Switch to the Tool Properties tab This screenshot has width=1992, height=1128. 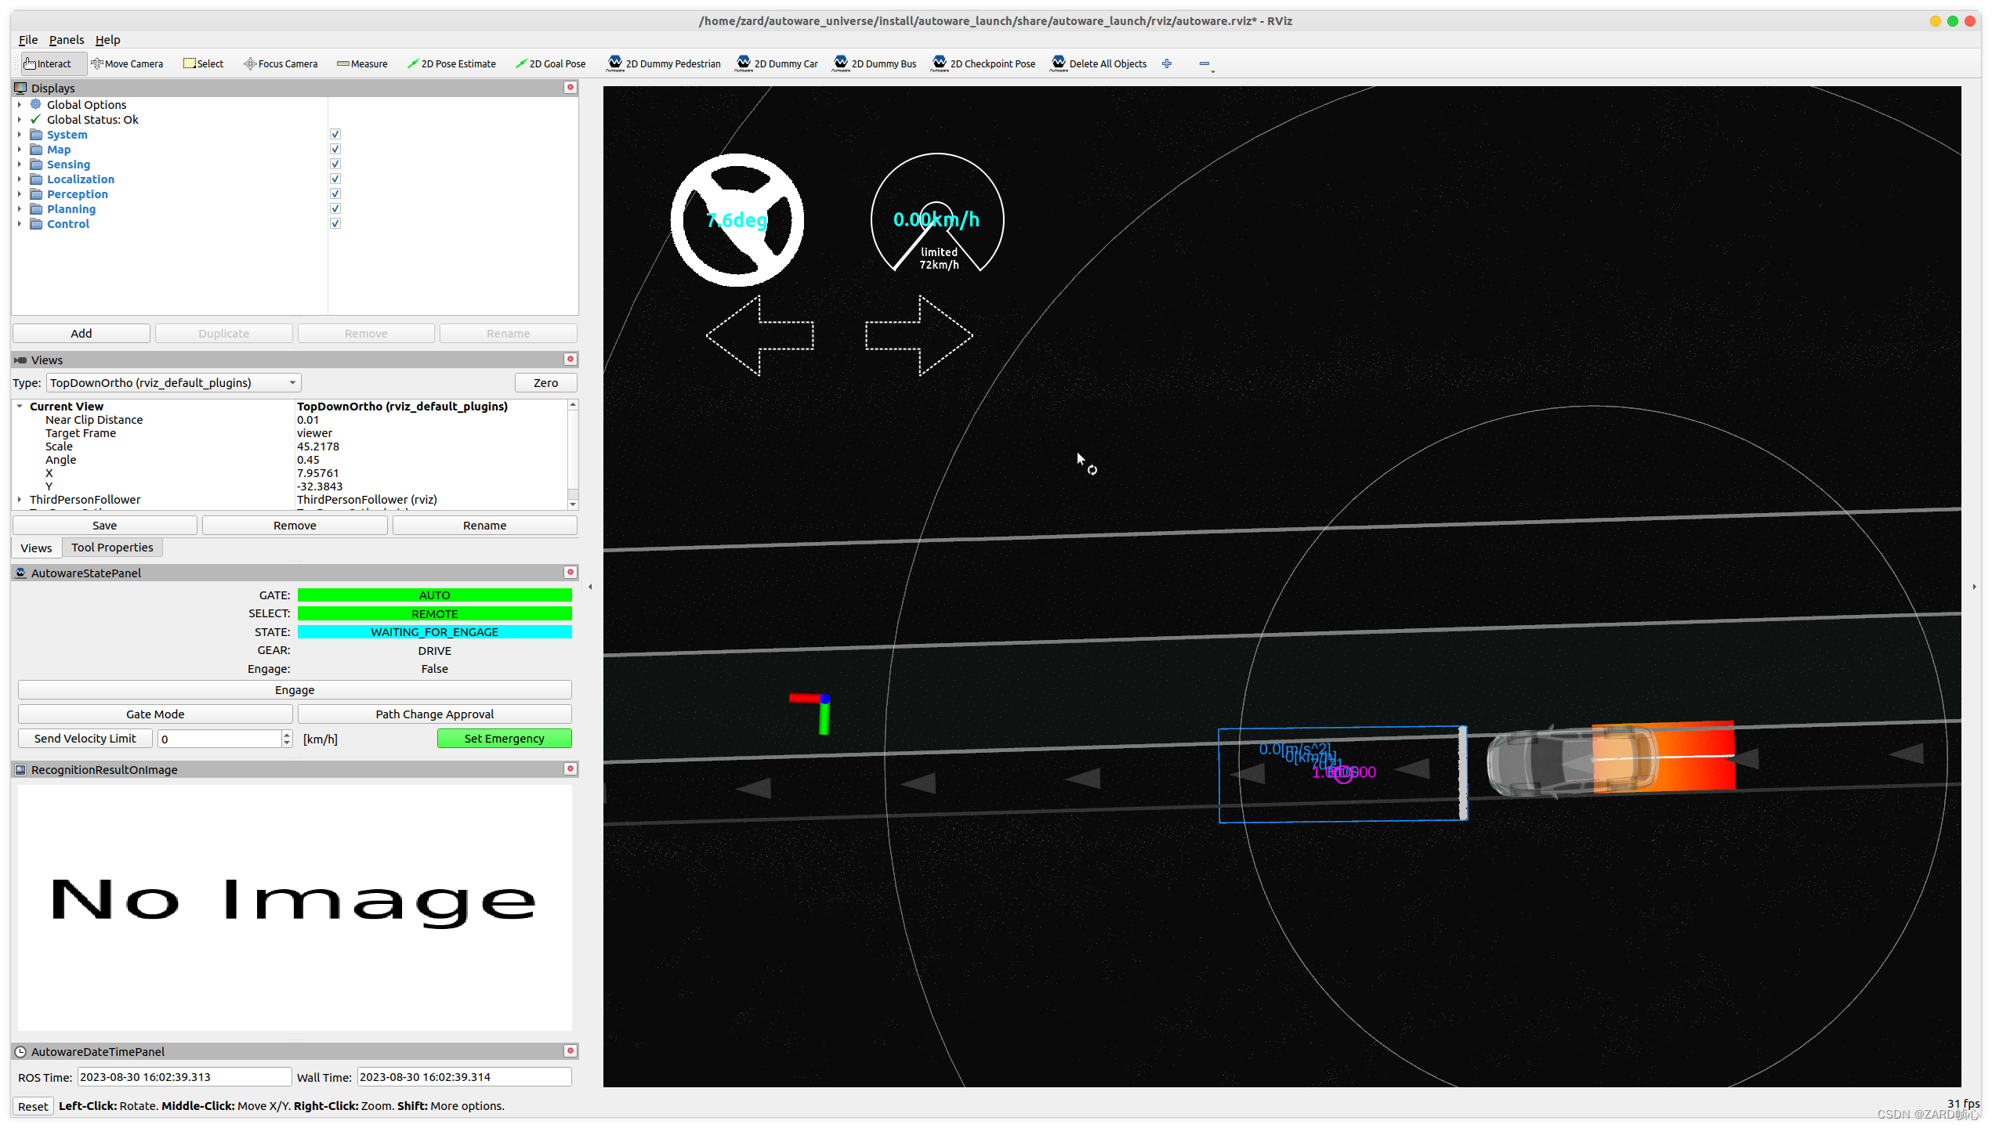pyautogui.click(x=112, y=548)
